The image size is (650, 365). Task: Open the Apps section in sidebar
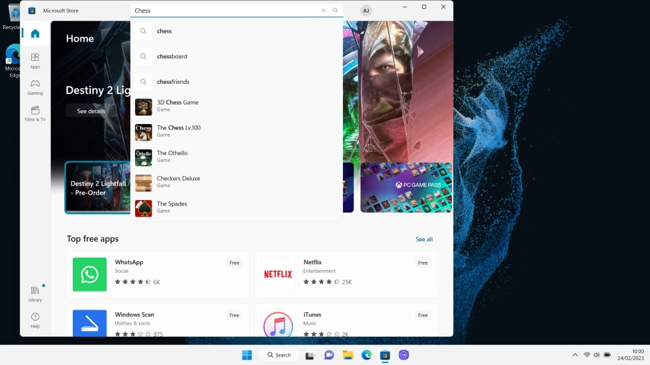click(x=35, y=60)
